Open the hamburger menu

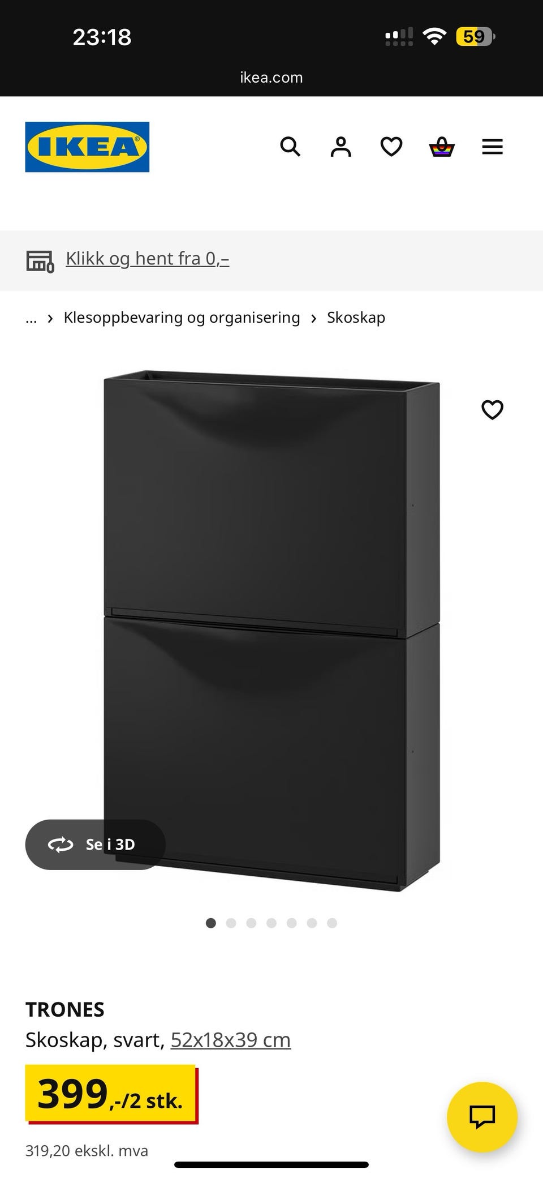click(492, 147)
